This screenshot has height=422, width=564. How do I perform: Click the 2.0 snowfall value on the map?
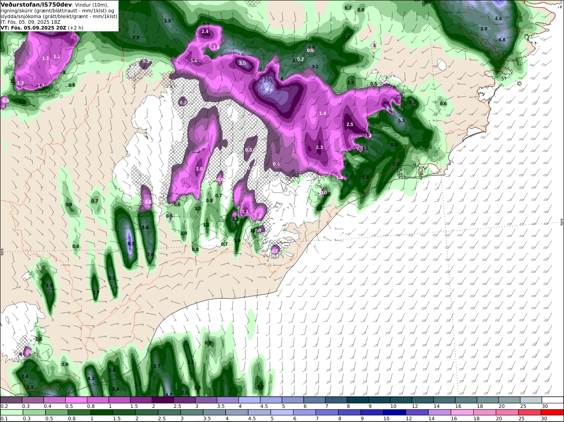tap(199, 169)
